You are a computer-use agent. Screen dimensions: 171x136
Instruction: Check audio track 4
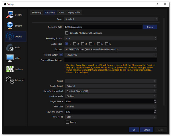(91, 44)
